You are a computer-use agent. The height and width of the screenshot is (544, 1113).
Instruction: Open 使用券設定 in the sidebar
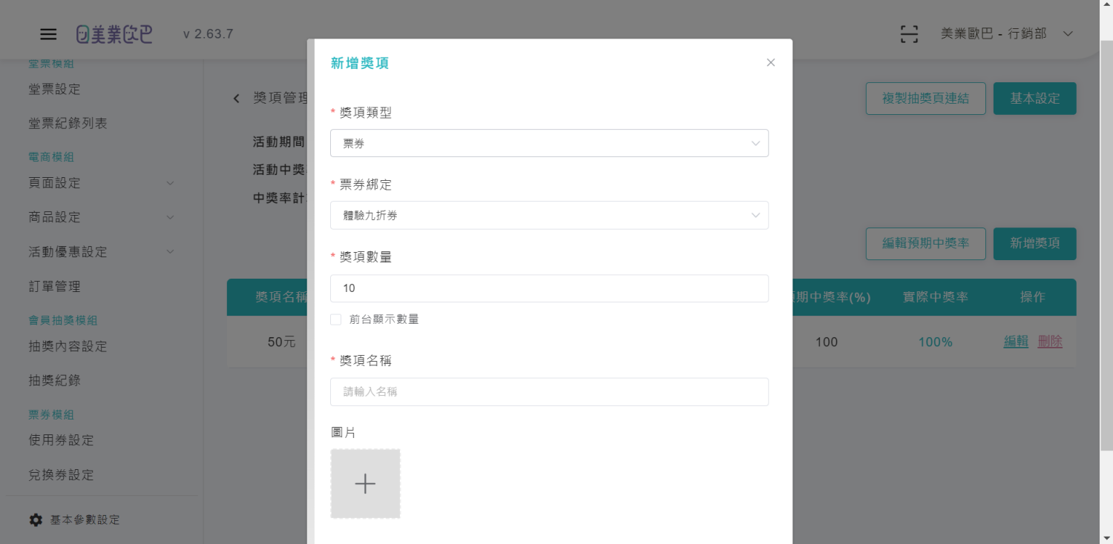(x=62, y=440)
